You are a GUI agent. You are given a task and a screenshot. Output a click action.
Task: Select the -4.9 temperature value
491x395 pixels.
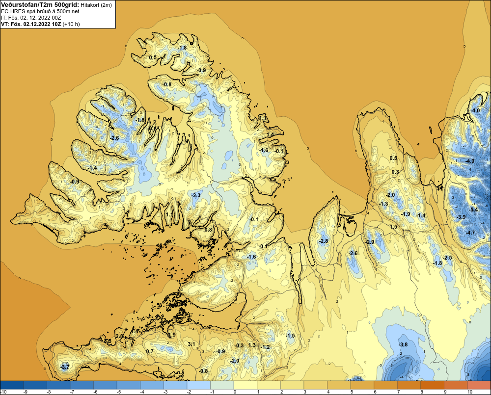[x=470, y=161]
